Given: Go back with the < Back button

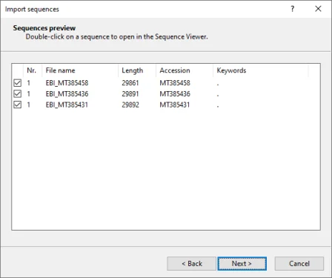Looking at the screenshot, I should (191, 263).
